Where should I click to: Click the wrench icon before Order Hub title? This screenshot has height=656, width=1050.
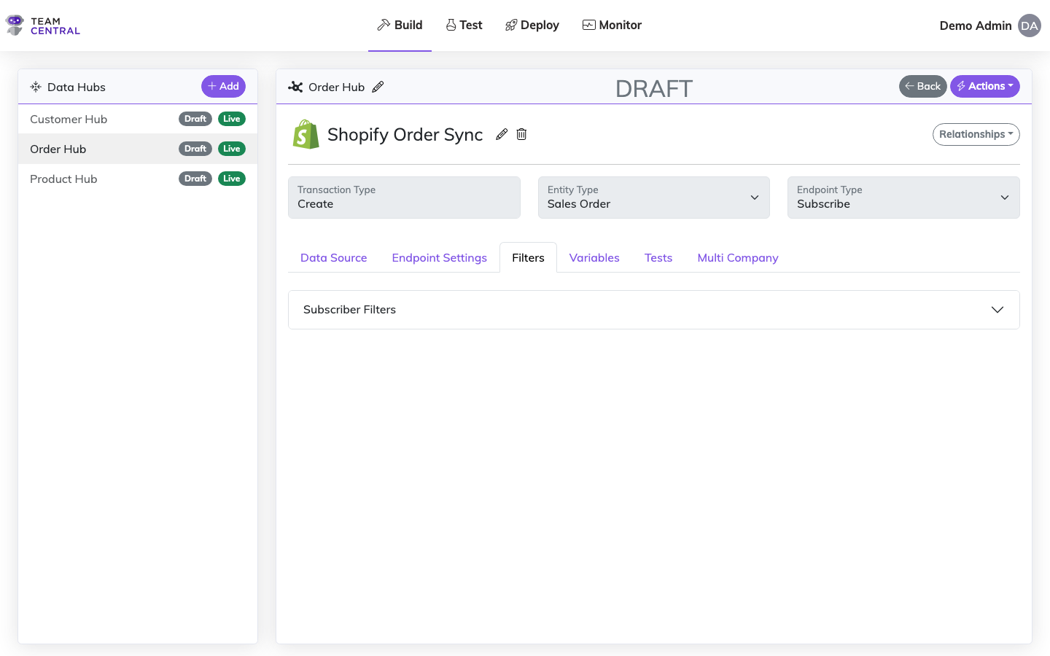pos(295,86)
